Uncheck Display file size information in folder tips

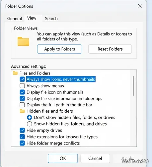(22, 98)
